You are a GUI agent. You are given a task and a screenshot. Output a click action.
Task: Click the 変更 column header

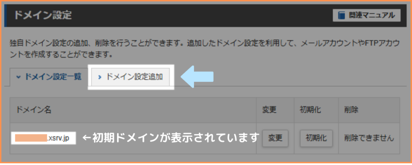(269, 110)
